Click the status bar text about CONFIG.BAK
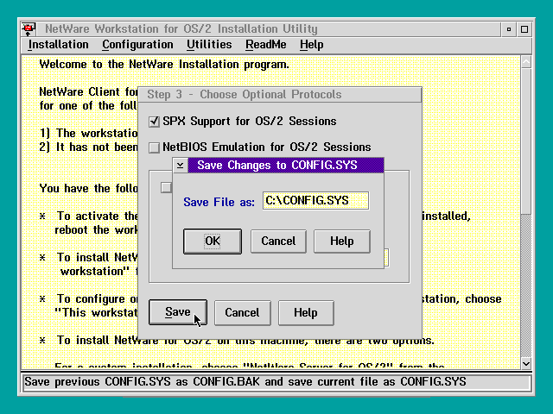 (x=245, y=382)
